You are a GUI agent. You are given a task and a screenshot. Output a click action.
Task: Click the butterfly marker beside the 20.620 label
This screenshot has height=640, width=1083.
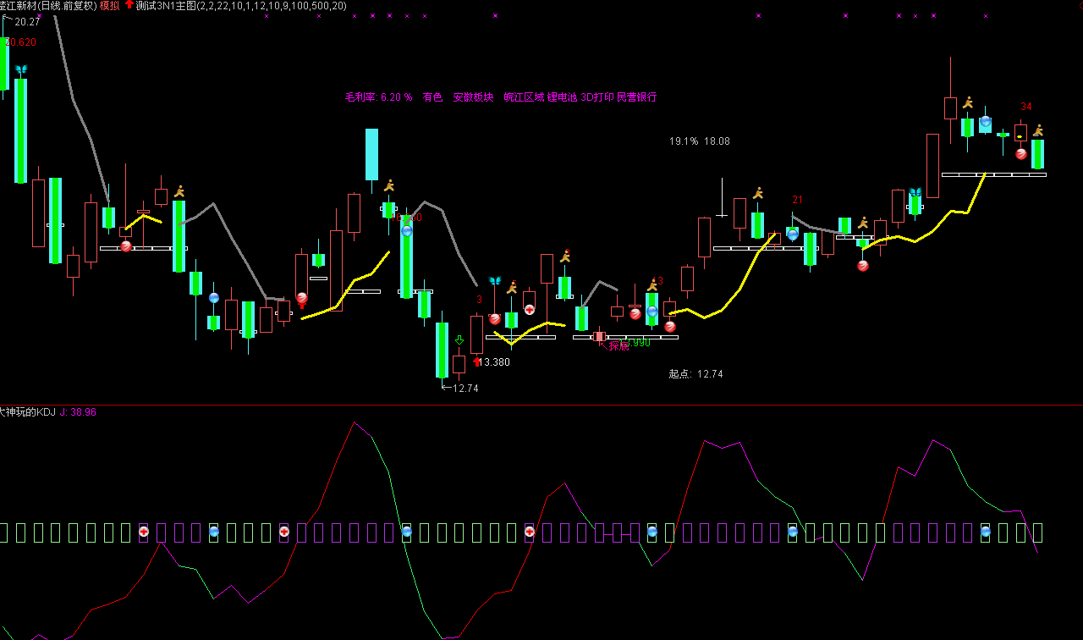(x=21, y=69)
